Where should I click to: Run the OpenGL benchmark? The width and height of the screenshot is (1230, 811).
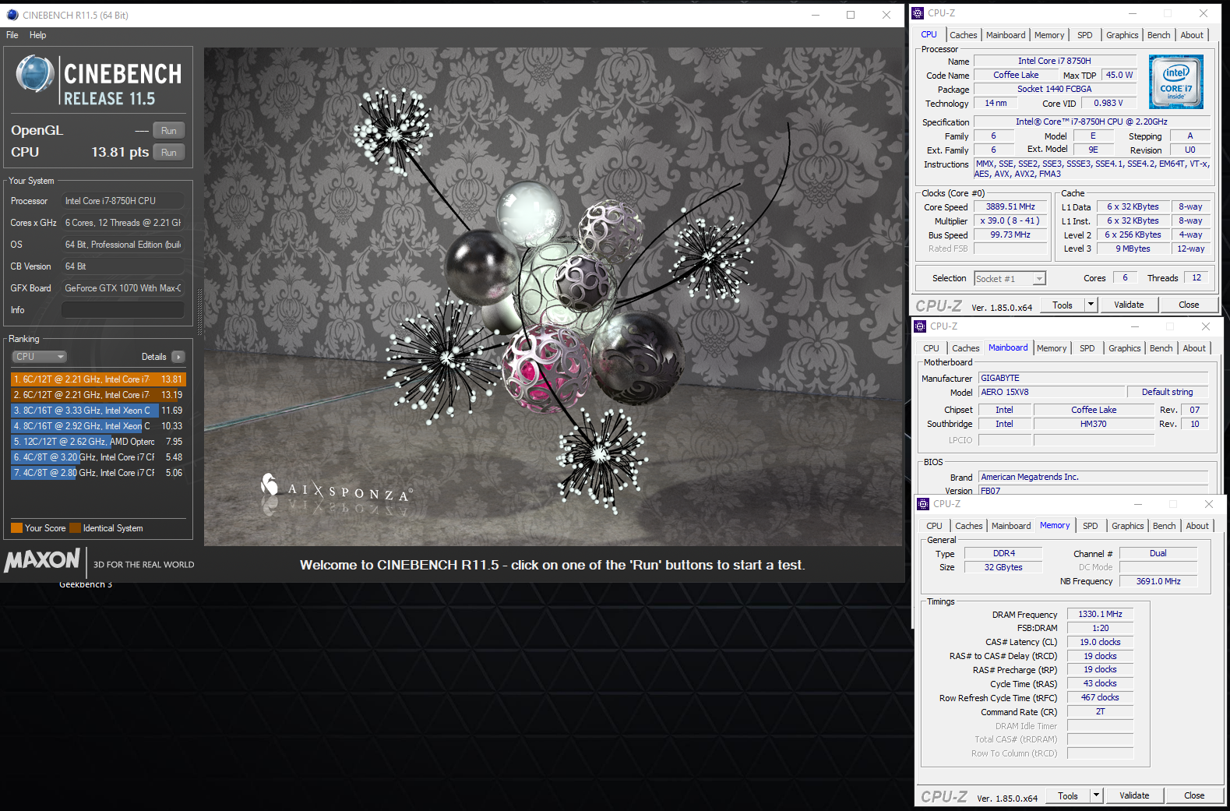coord(169,131)
